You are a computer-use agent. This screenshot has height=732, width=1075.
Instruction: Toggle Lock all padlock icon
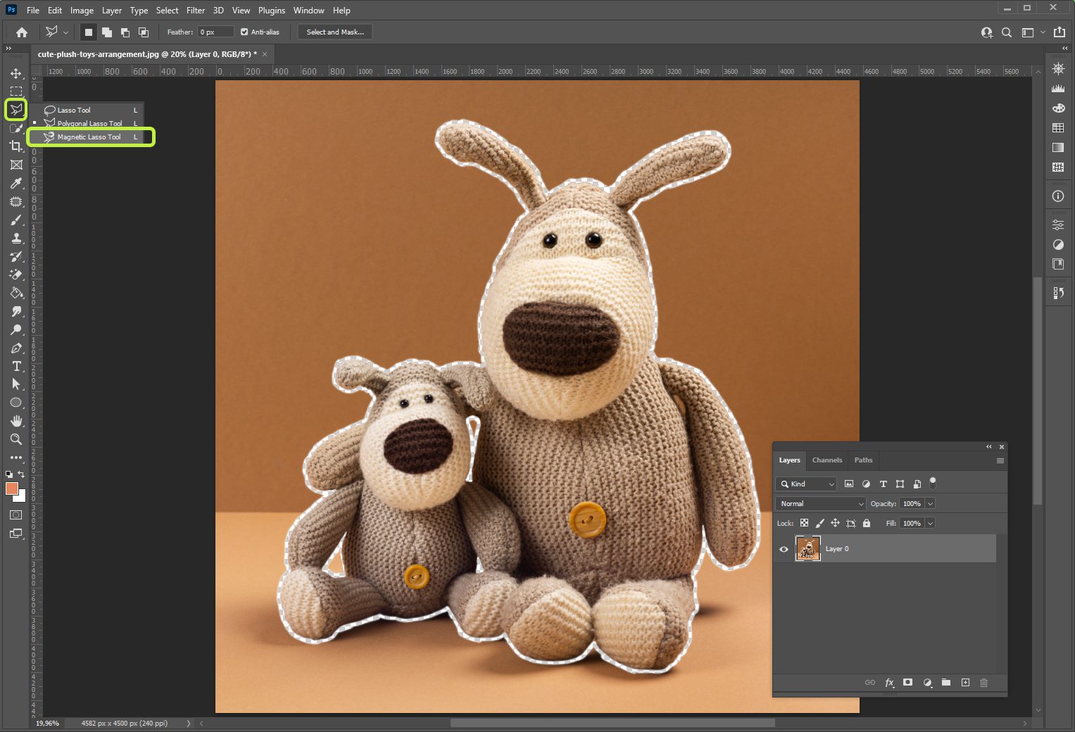[x=867, y=523]
